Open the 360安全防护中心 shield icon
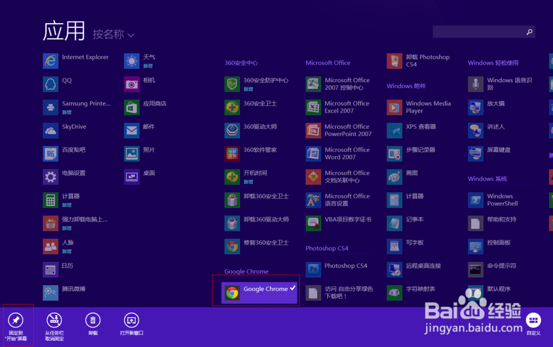Screen dimensions: 553x347 (x=232, y=84)
